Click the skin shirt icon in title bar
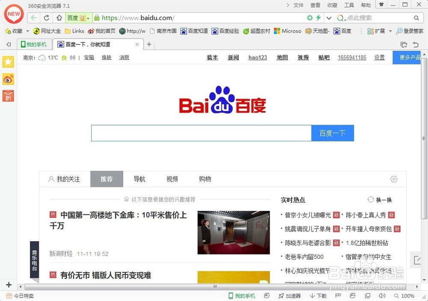 coord(381,4)
